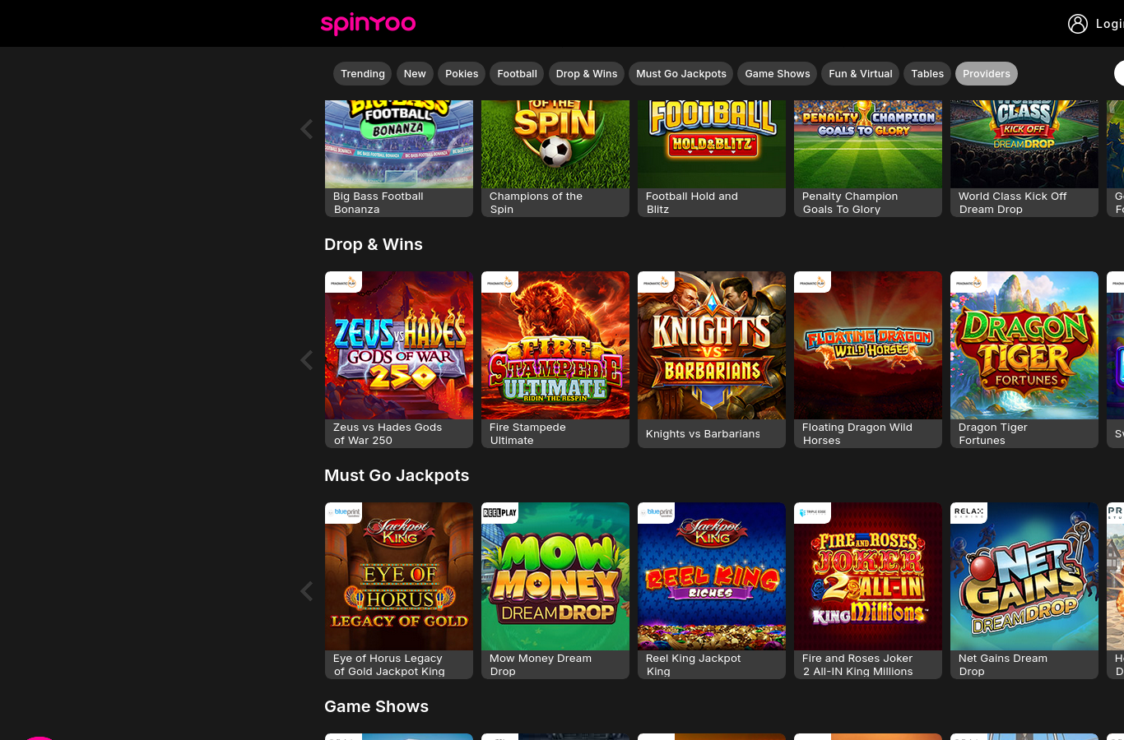Screen dimensions: 1124x740
Task: Open Fire and Roses Joker 2 thumbnail
Action: (868, 576)
